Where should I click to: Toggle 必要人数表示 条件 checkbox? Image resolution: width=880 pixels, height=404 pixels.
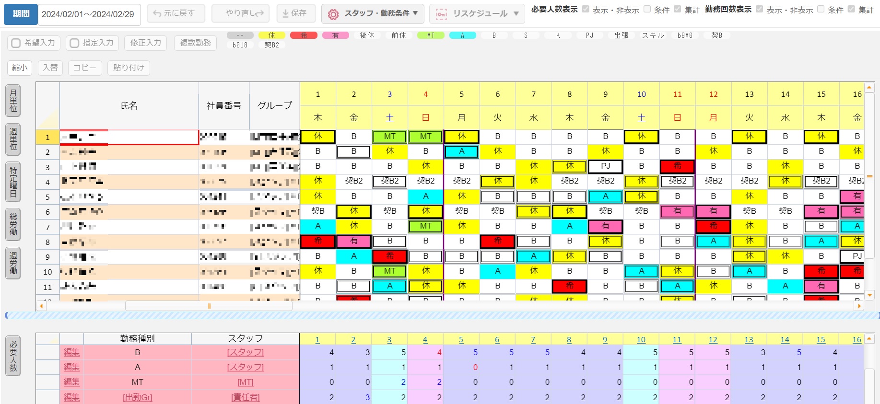click(647, 9)
